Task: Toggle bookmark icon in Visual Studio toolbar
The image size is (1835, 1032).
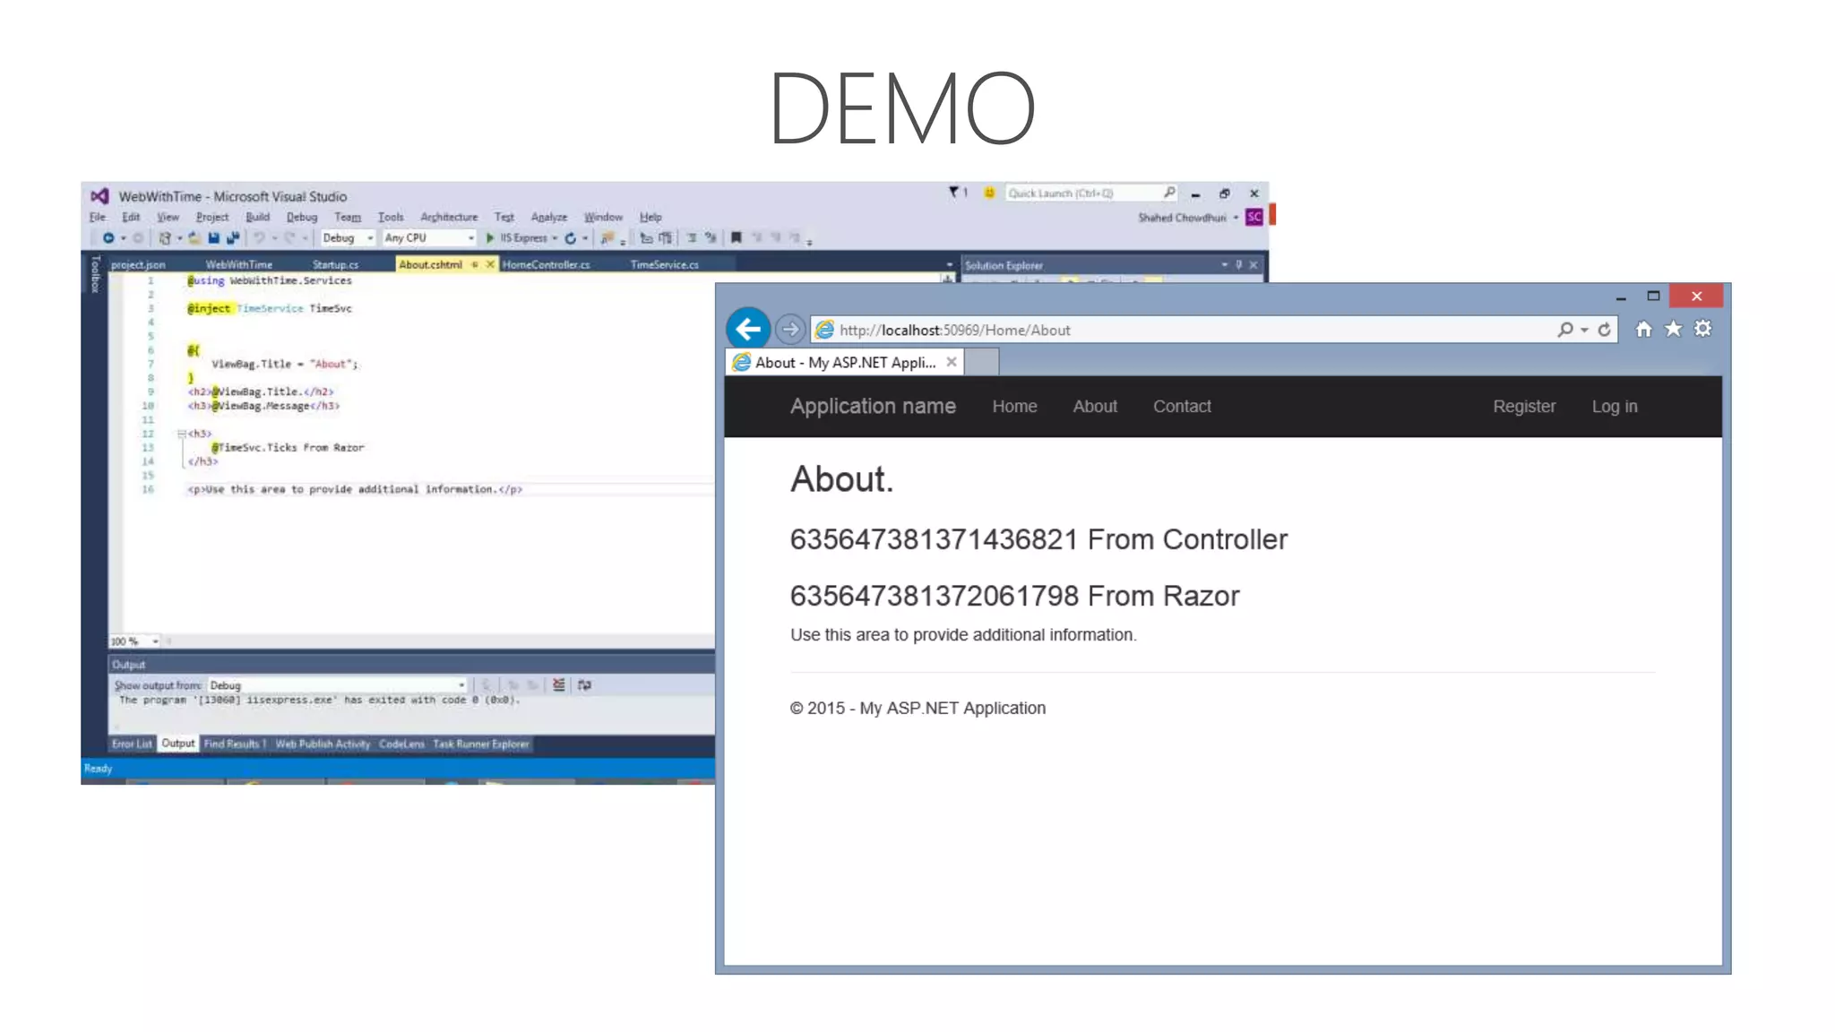Action: (x=736, y=238)
